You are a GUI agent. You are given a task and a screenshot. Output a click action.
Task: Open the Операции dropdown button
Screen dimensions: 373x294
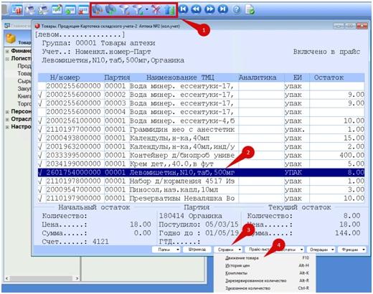(321, 250)
